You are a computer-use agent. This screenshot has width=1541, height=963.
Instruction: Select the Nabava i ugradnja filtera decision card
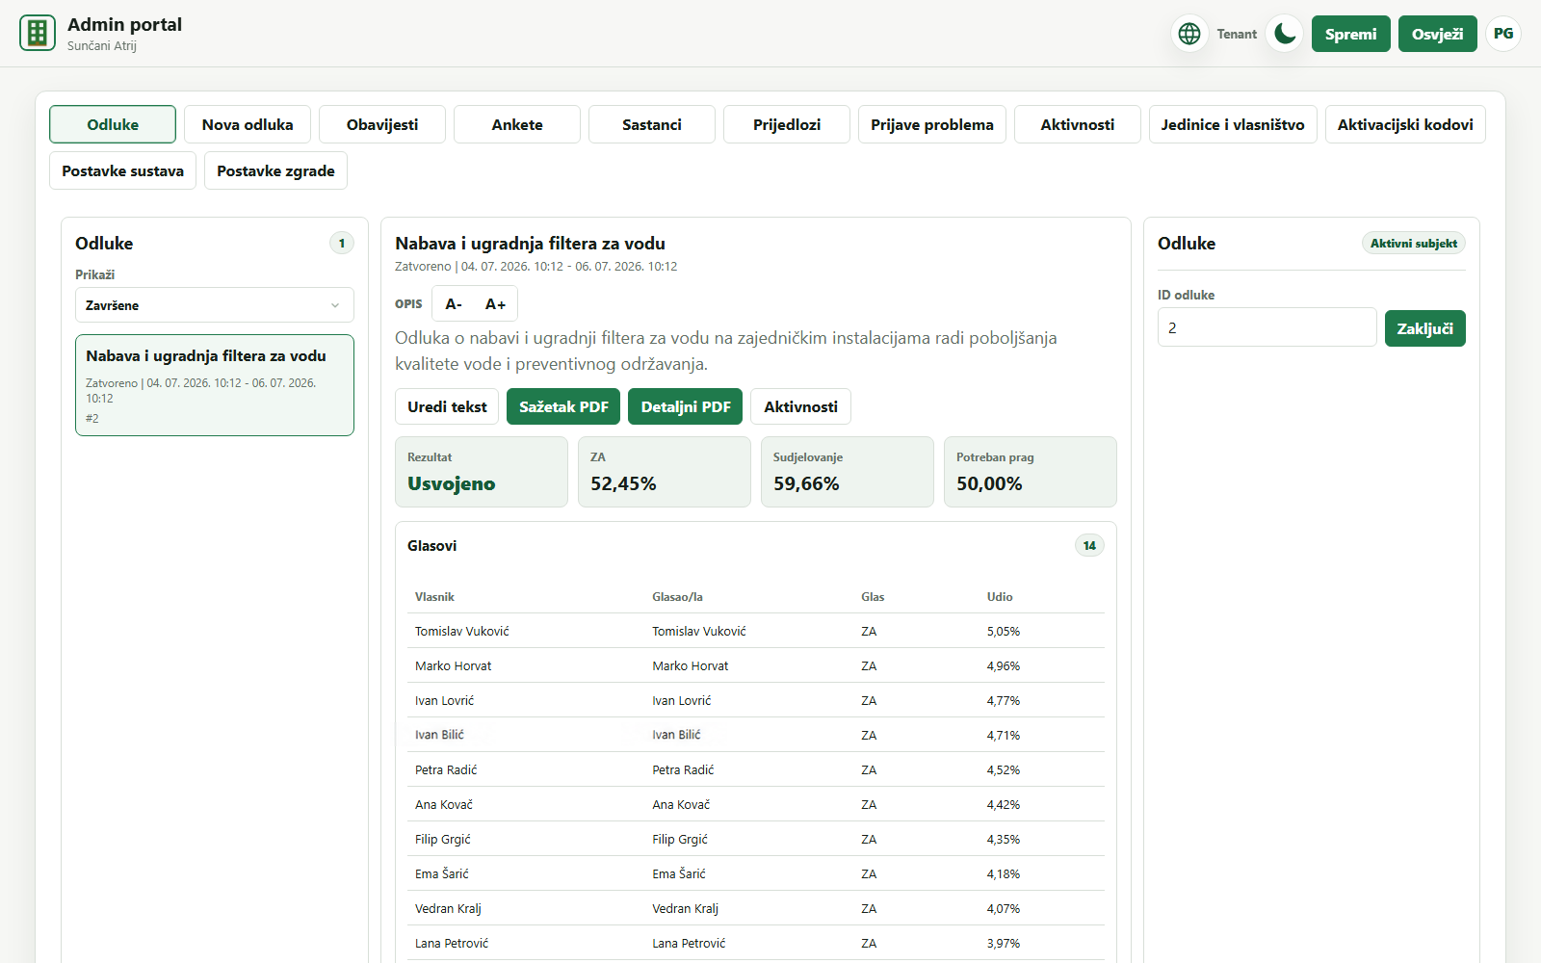click(x=215, y=385)
